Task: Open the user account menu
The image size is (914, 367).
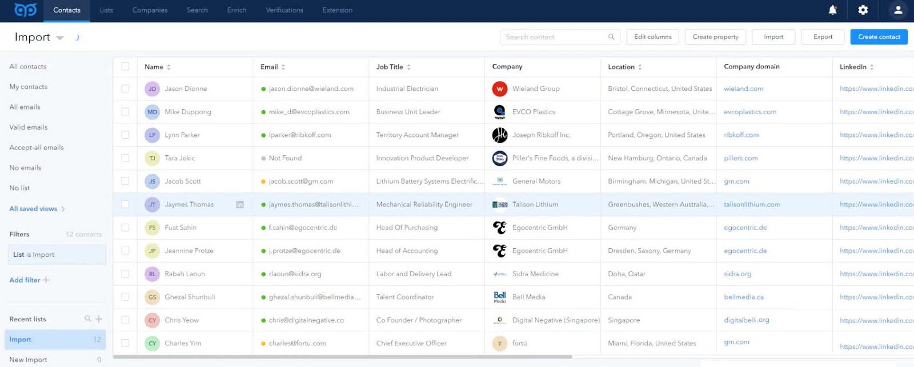Action: tap(898, 10)
